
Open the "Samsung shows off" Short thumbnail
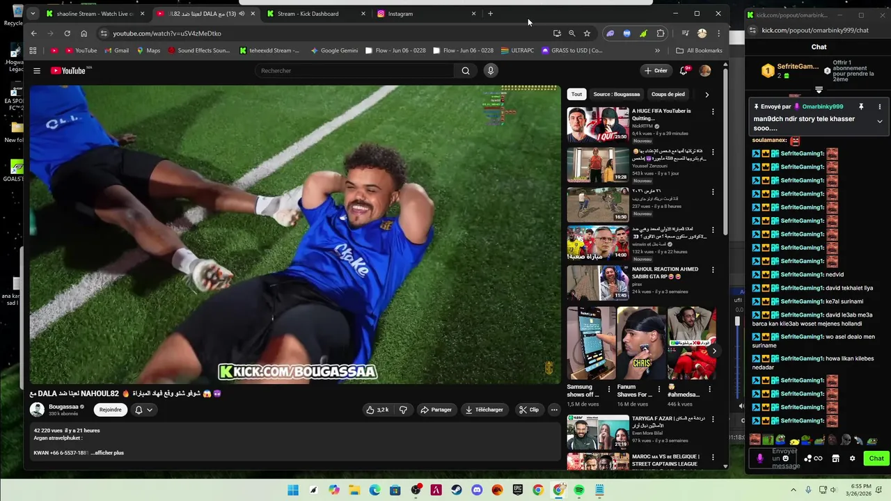591,343
